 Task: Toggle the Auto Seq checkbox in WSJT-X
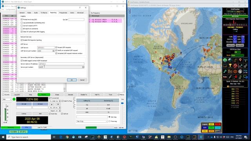(50, 114)
